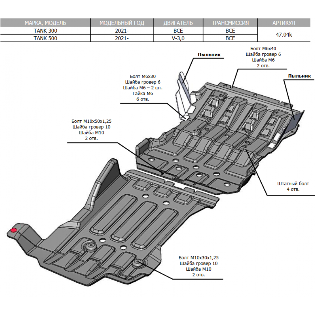The height and width of the screenshot is (315, 315).
Task: Click the Шайба М10 label near Болт М10х30
Action: (199, 269)
